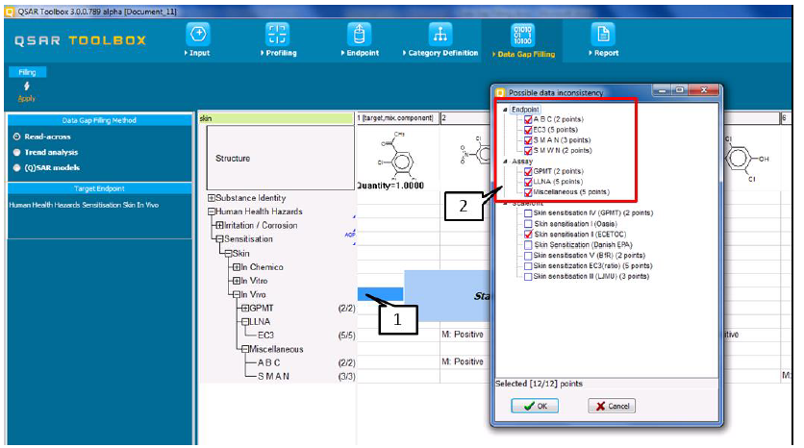This screenshot has height=448, width=804.
Task: Click Target Endpoint panel header
Action: pyautogui.click(x=99, y=188)
